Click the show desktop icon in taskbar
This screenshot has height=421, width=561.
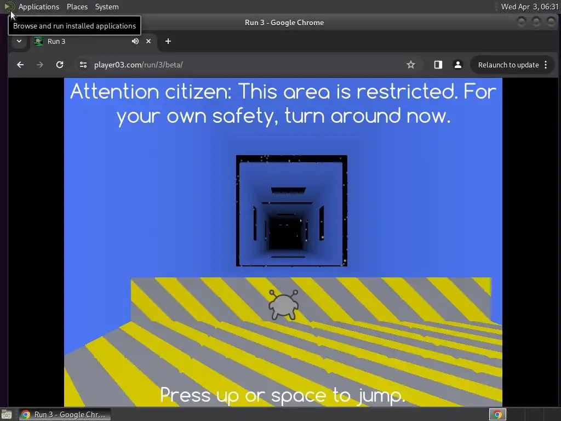point(7,414)
